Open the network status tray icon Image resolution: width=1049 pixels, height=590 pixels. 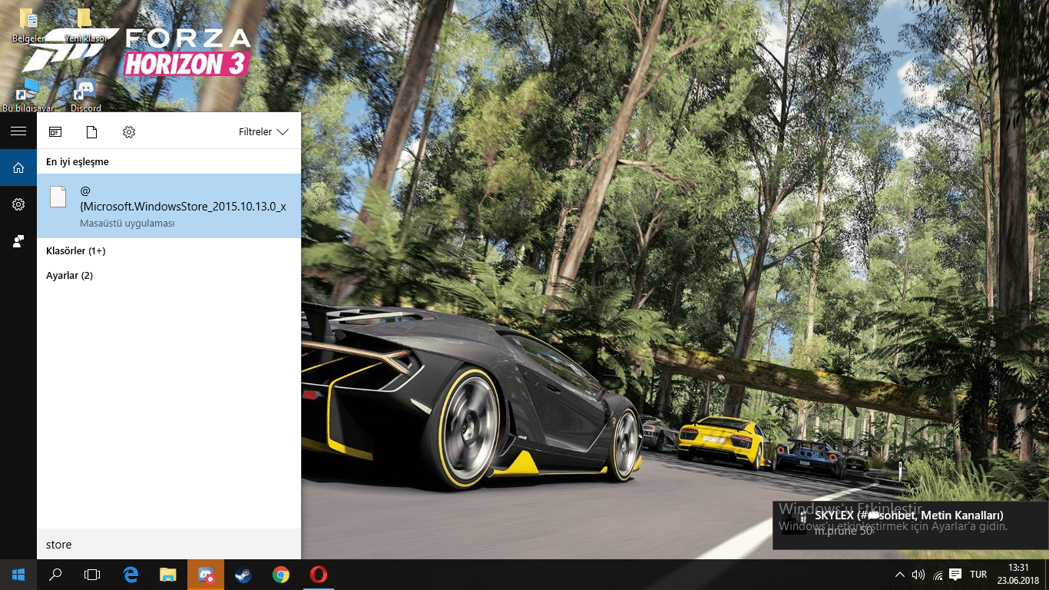pos(938,575)
